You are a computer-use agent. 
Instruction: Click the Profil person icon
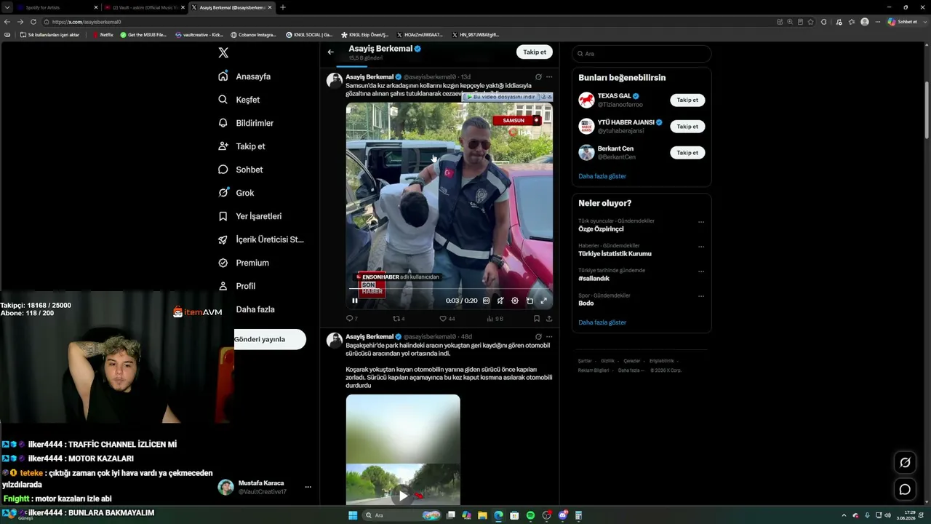coord(223,286)
